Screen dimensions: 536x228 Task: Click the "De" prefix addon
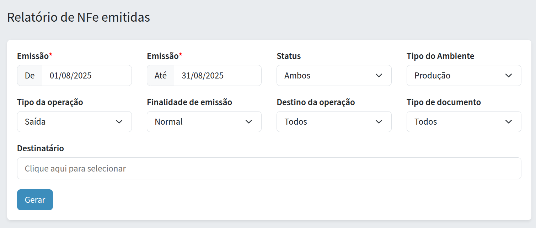[x=30, y=76]
